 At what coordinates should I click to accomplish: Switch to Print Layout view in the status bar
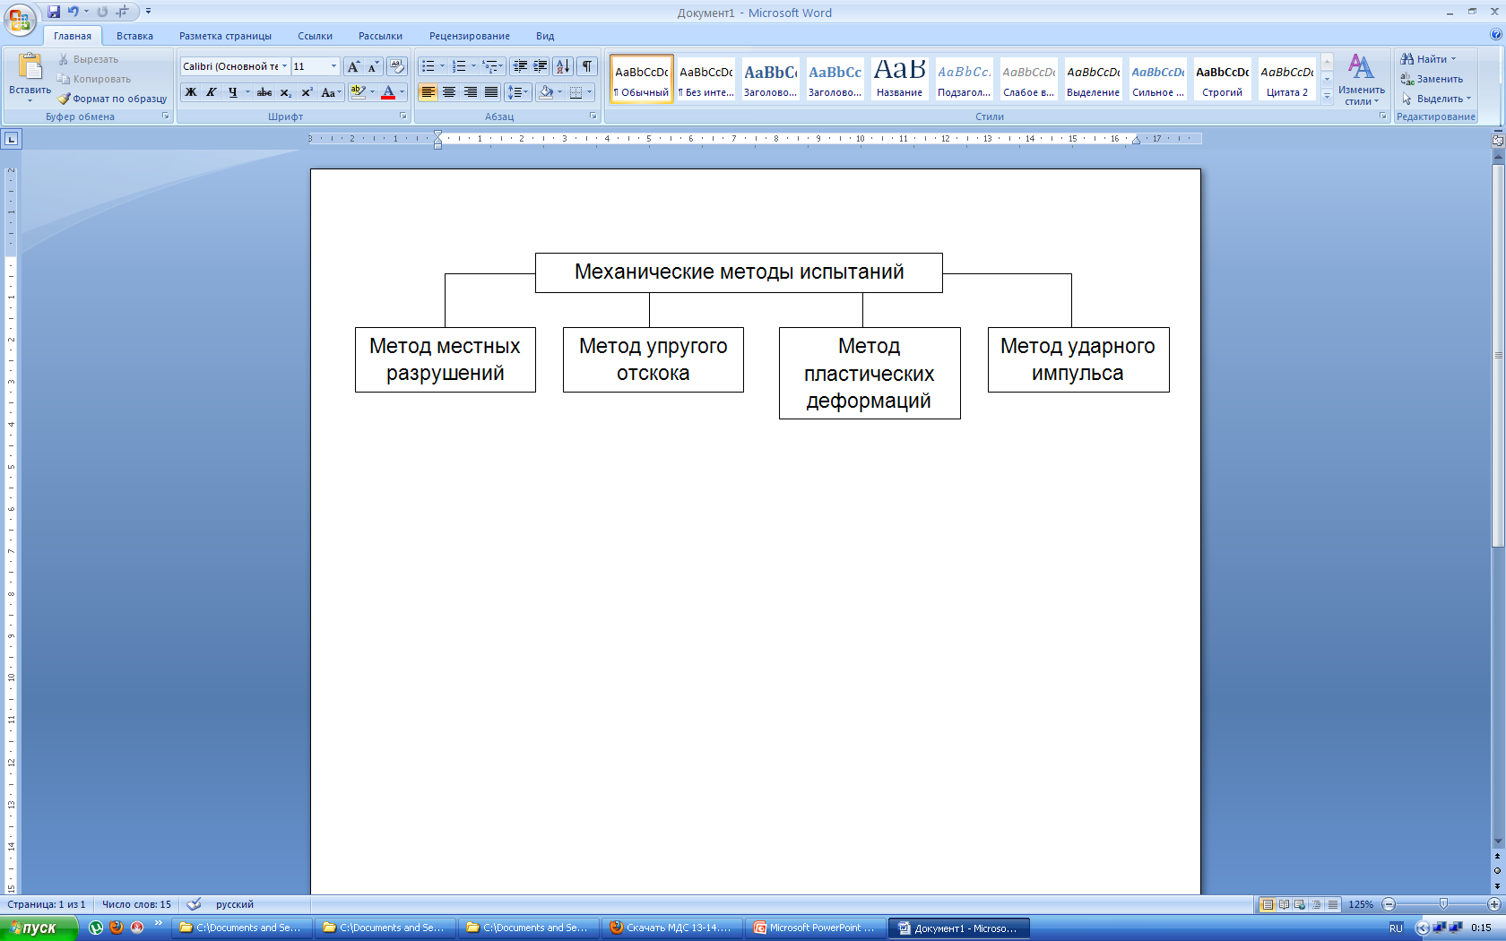[1268, 904]
